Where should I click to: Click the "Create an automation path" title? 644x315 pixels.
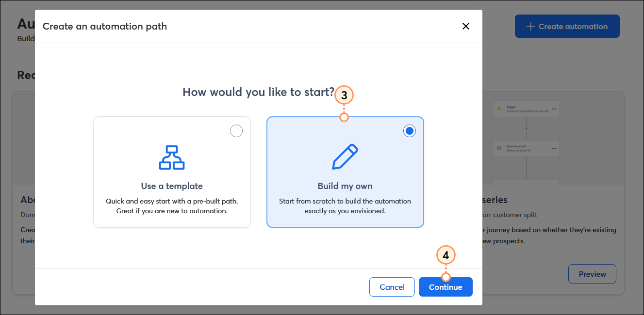coord(105,26)
